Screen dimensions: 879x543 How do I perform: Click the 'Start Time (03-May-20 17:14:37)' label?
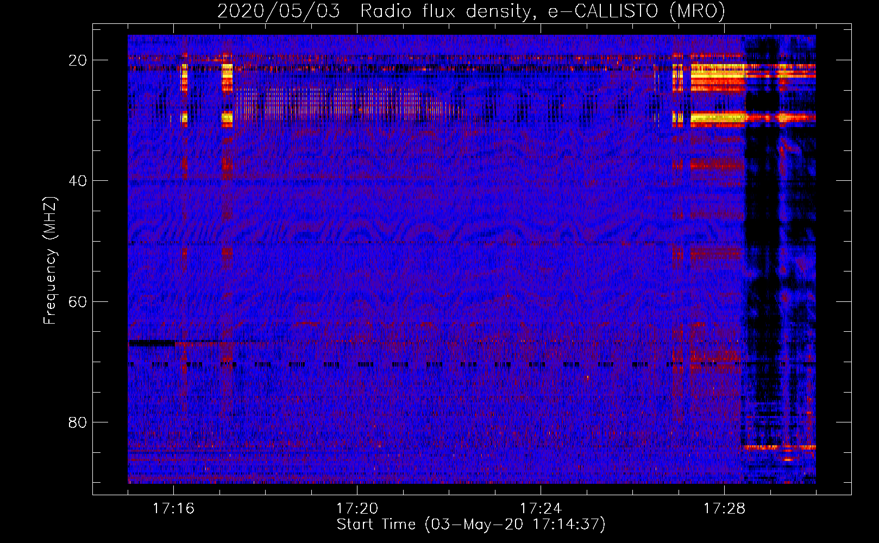pyautogui.click(x=471, y=525)
